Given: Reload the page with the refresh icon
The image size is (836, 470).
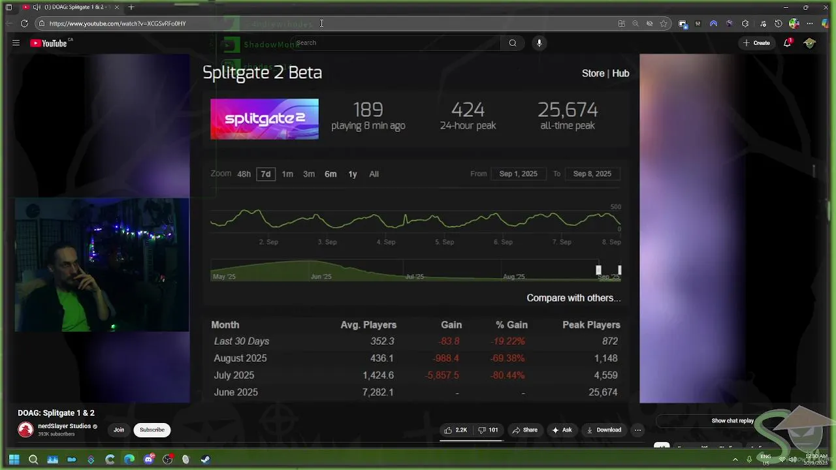Looking at the screenshot, I should [24, 23].
